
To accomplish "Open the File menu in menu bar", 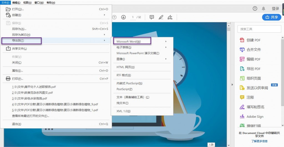I will [6, 2].
